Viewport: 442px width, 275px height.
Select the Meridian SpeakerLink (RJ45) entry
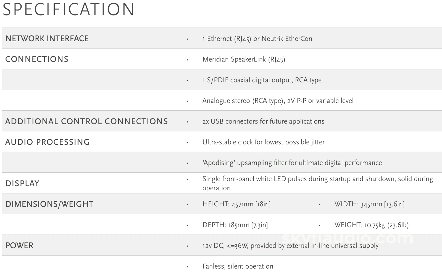click(244, 59)
